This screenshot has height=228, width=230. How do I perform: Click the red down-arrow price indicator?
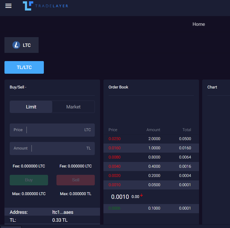142,195
